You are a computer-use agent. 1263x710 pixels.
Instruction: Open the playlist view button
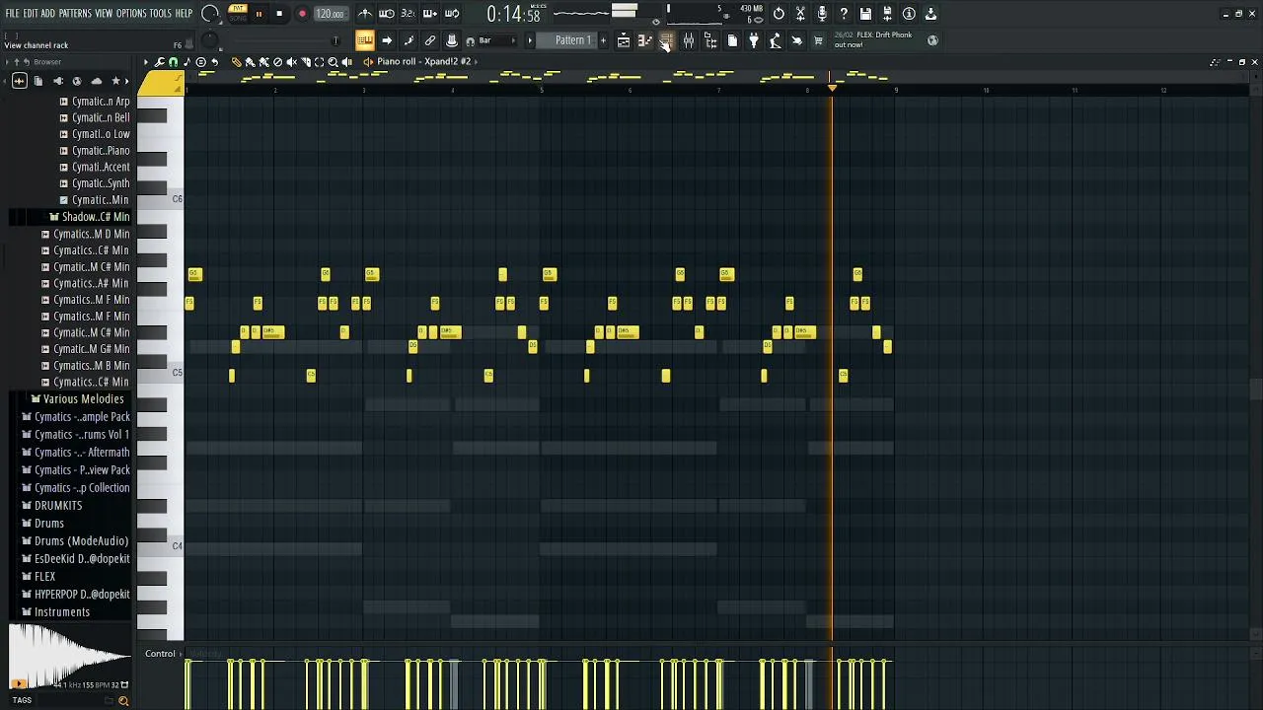tap(624, 40)
